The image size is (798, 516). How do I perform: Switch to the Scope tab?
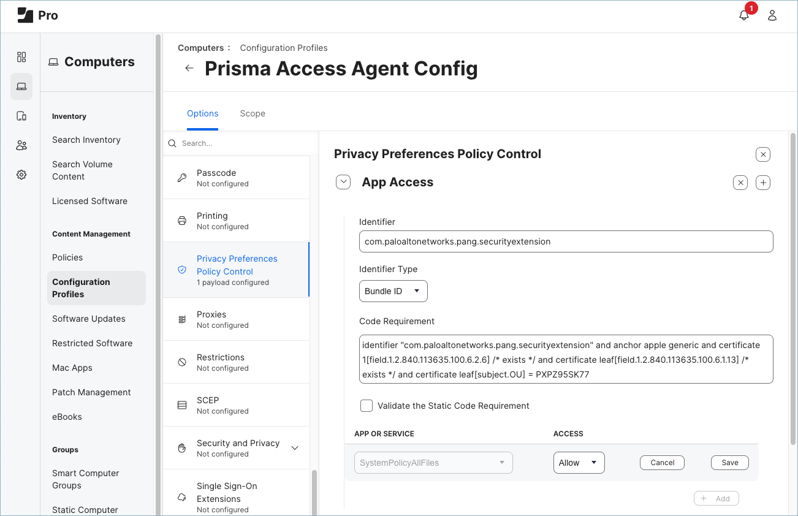click(x=253, y=113)
